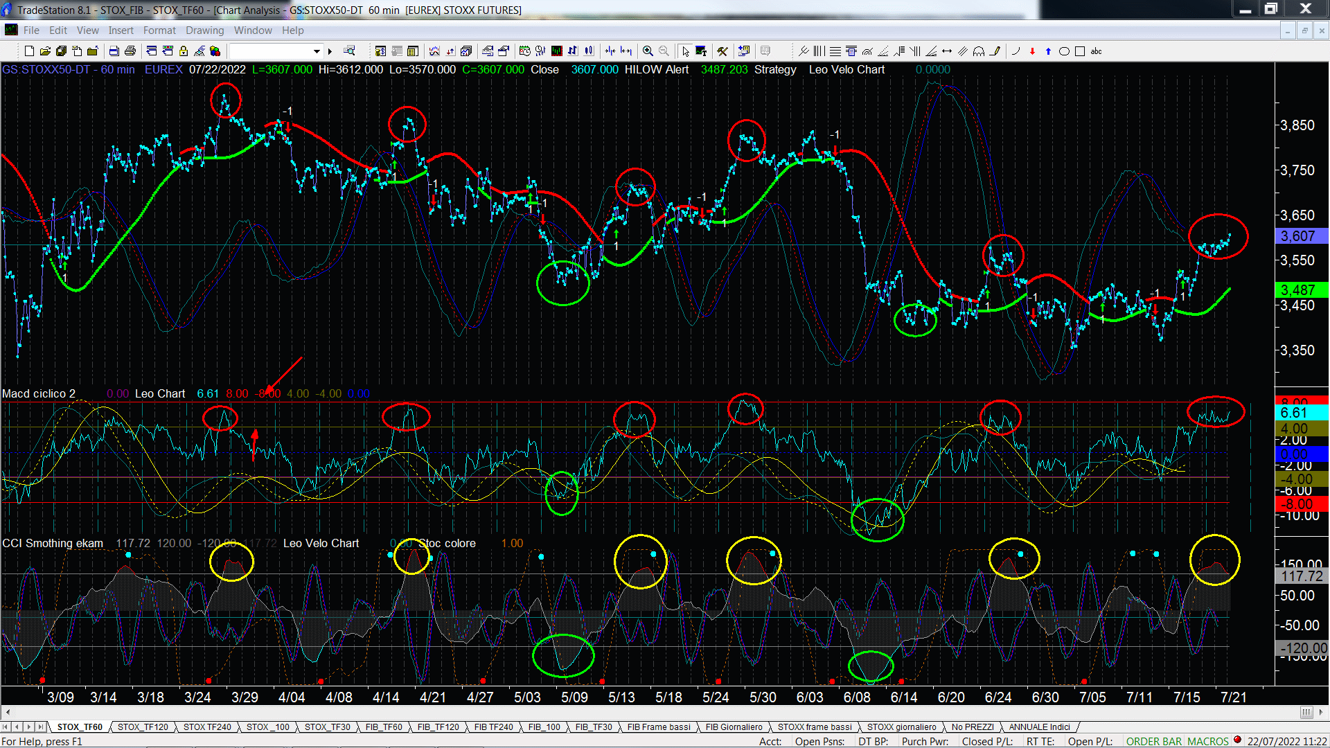Switch to the FIB TF240 tab
Screen dimensions: 1330x748
point(494,727)
